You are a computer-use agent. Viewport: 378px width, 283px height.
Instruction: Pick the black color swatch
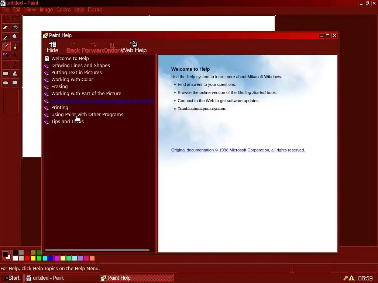(x=16, y=252)
